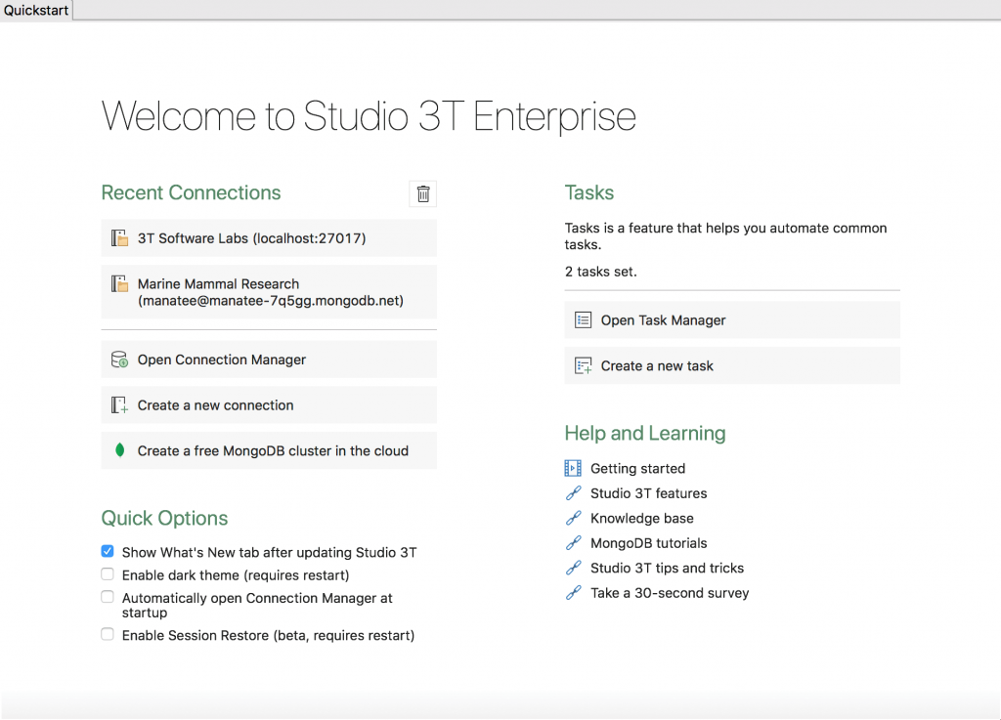The height and width of the screenshot is (720, 1001).
Task: Click the Create a new connection icon
Action: coord(119,405)
